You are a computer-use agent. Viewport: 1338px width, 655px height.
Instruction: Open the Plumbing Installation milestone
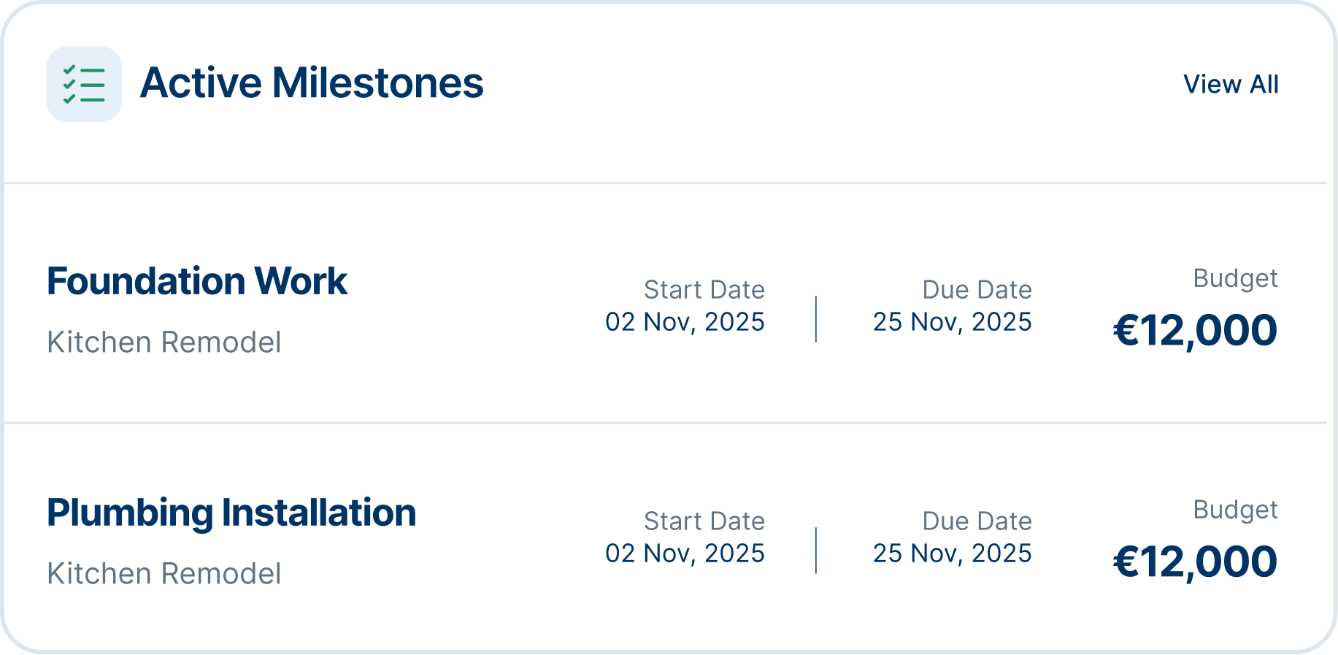click(x=231, y=513)
